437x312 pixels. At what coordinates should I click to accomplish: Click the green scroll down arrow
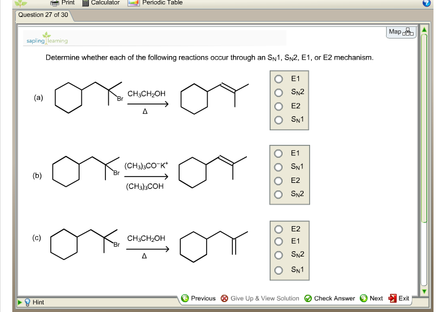(x=424, y=292)
